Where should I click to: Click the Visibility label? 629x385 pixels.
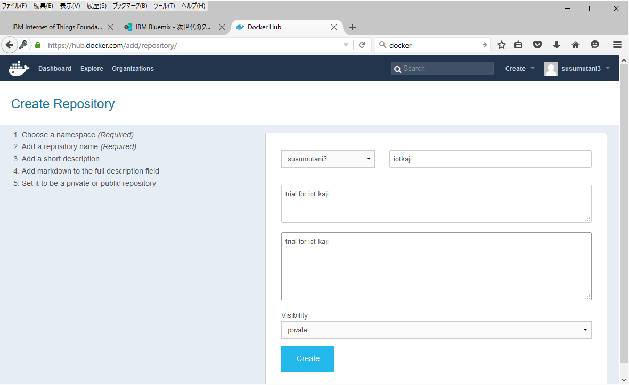[295, 315]
